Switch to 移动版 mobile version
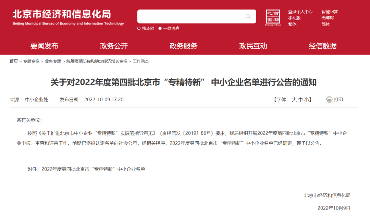Image resolution: width=370 pixels, height=217 pixels. pyautogui.click(x=294, y=18)
